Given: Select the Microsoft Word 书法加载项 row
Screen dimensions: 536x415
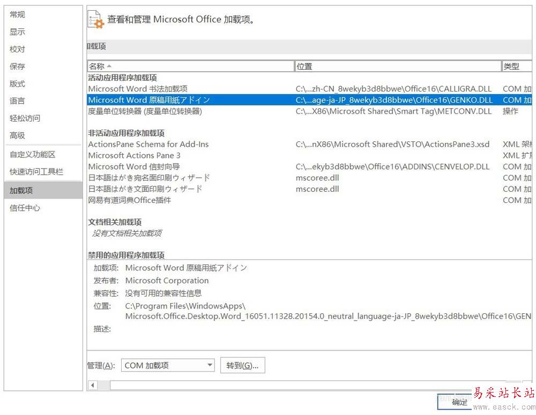Looking at the screenshot, I should [309, 89].
